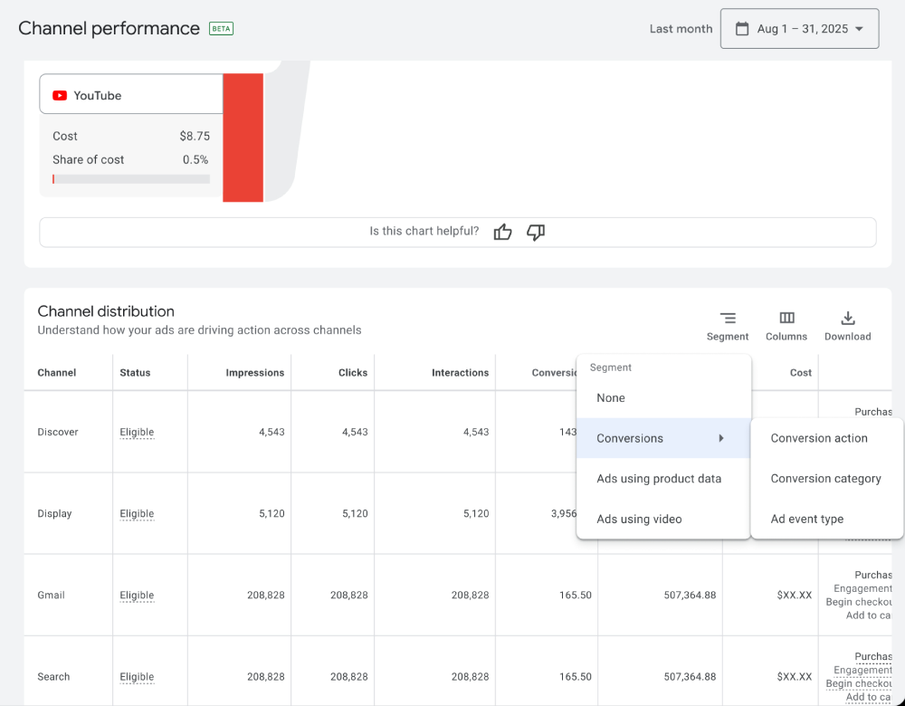Open the Columns icon to customize columns

click(x=786, y=319)
